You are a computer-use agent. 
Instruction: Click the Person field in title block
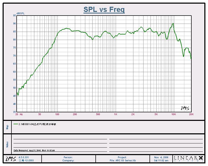68,157
